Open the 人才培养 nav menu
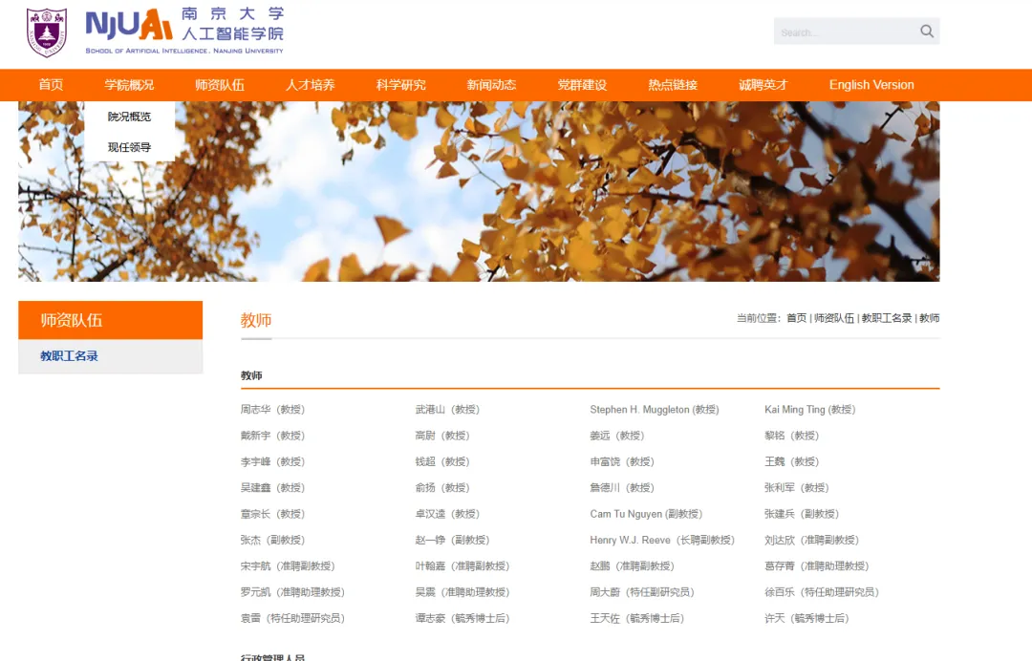1032x661 pixels. coord(310,85)
